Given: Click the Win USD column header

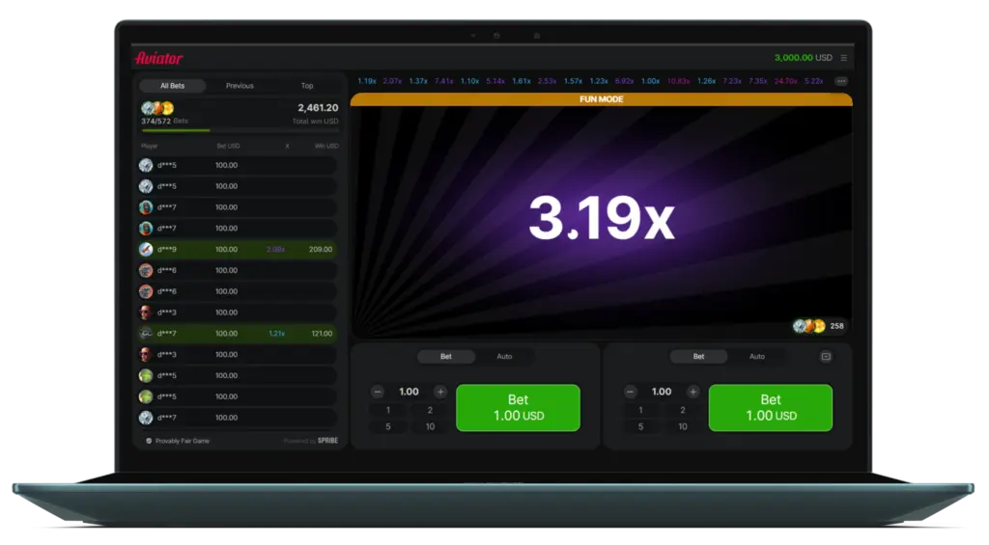Looking at the screenshot, I should point(326,147).
